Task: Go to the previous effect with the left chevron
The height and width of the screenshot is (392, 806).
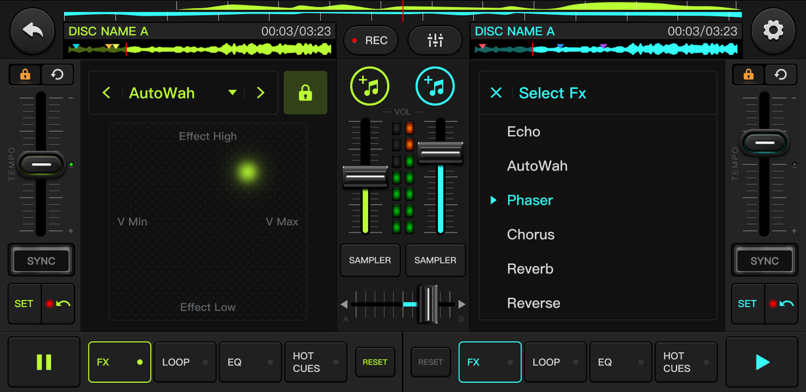Action: click(107, 93)
